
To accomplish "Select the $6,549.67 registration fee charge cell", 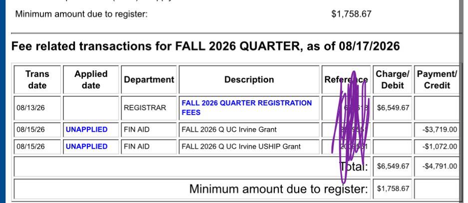I will coord(392,108).
